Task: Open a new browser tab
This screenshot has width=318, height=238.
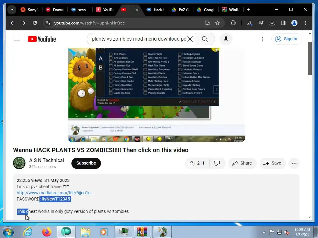Action: 249,10
